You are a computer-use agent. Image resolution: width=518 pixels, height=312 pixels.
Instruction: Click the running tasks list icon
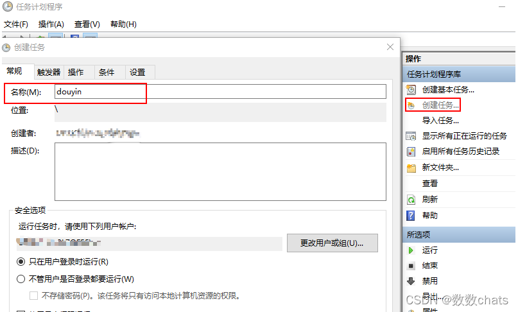click(411, 136)
